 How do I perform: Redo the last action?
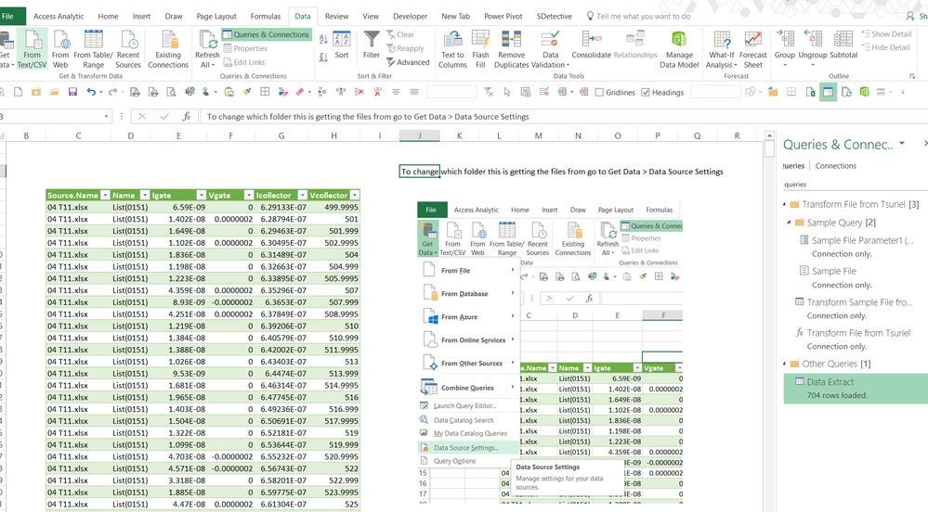click(x=111, y=92)
